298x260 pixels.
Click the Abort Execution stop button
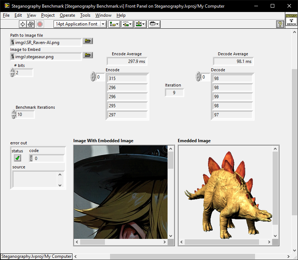tap(40, 24)
